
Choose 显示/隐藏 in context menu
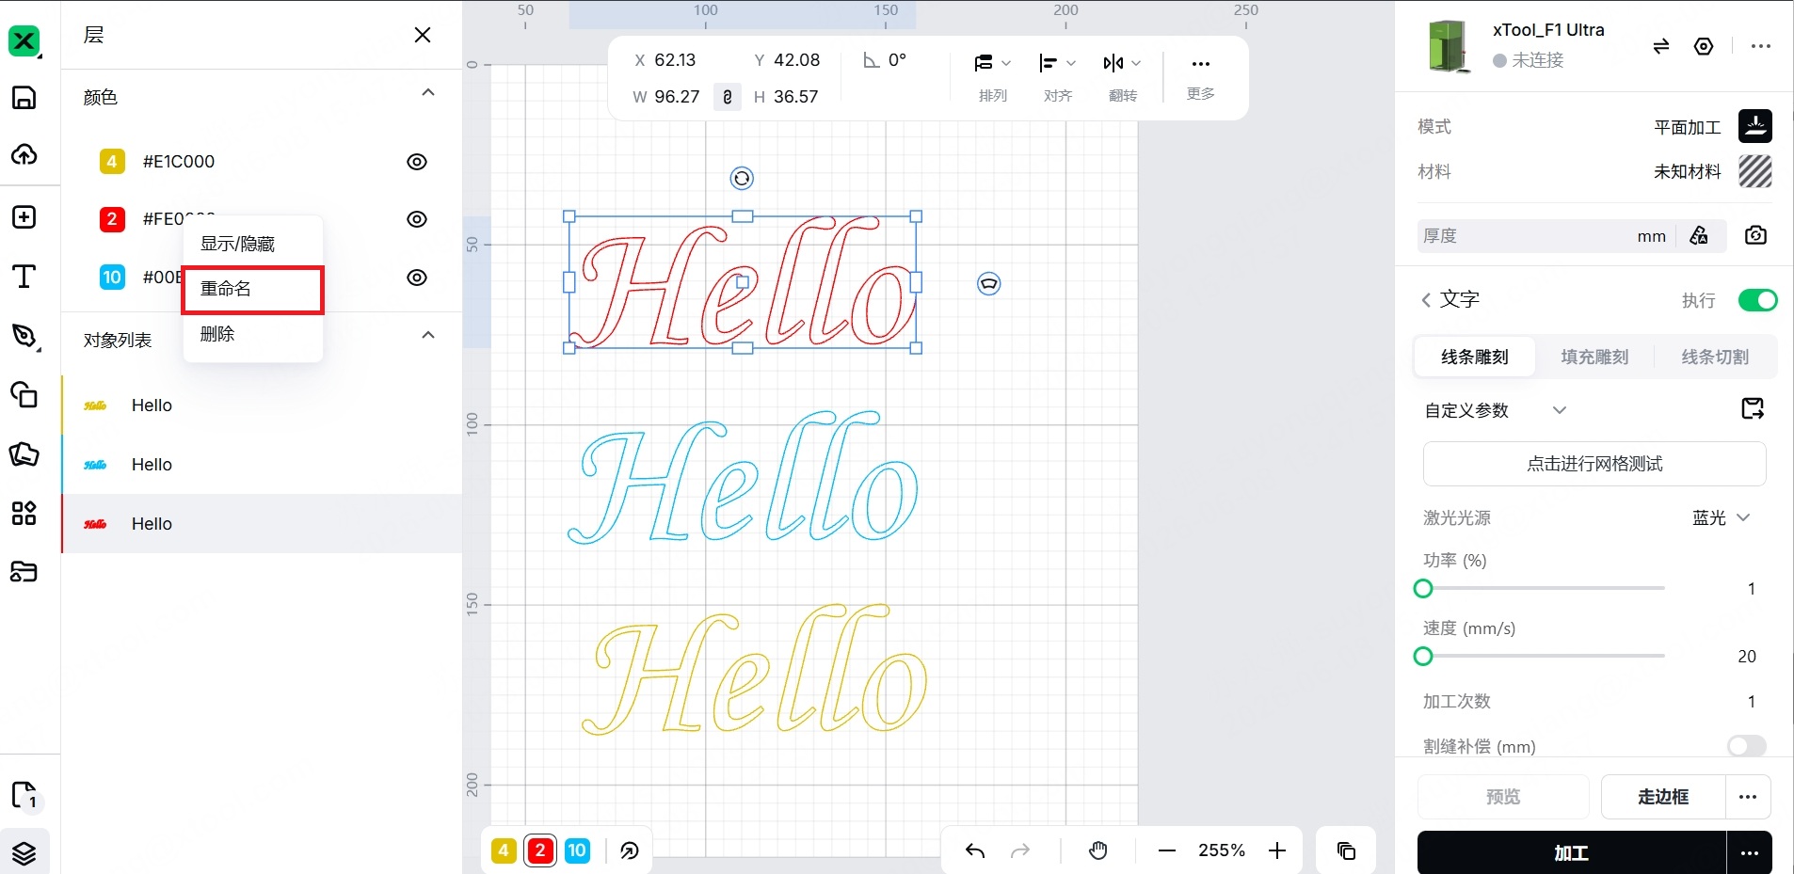[253, 244]
